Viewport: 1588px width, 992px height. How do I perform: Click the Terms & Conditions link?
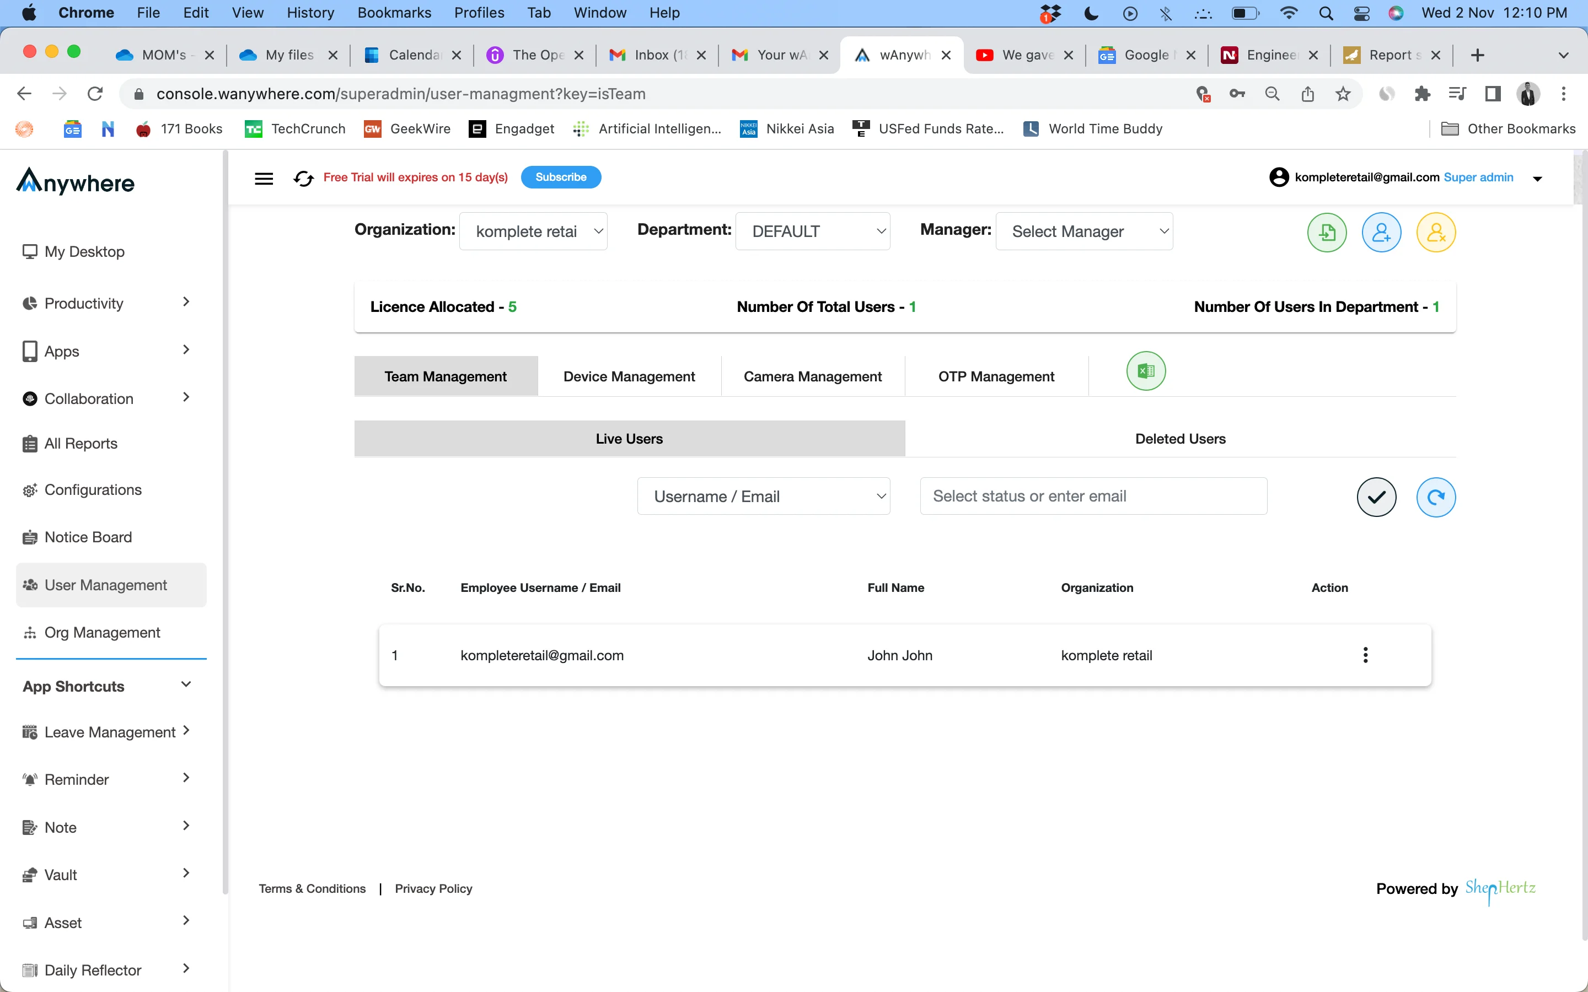click(x=311, y=888)
